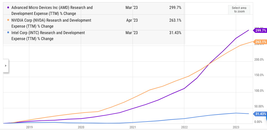Click the 2020 x-axis label
The height and width of the screenshot is (131, 267).
click(81, 127)
